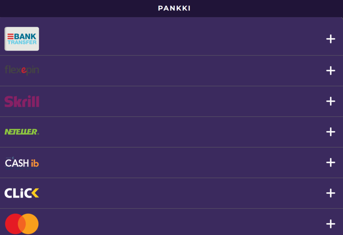Click the CASHlib logo
This screenshot has height=235, width=343.
pos(22,163)
